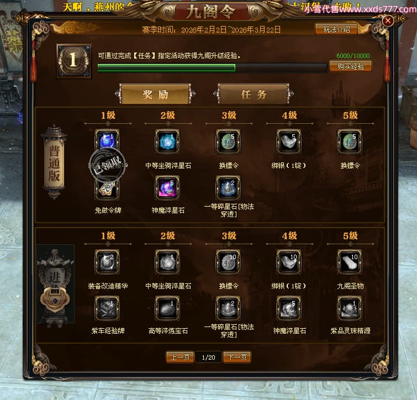Click the green experience progress bar
The image size is (417, 400).
coord(212,68)
